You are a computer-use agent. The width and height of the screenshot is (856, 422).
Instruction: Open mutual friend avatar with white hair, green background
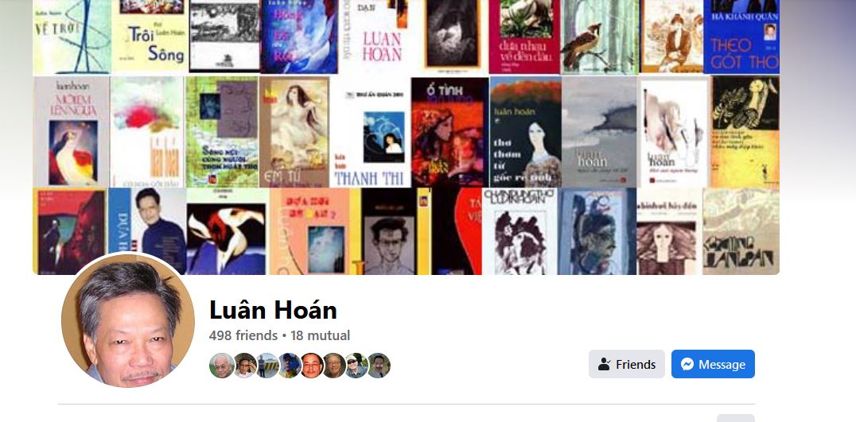(222, 366)
